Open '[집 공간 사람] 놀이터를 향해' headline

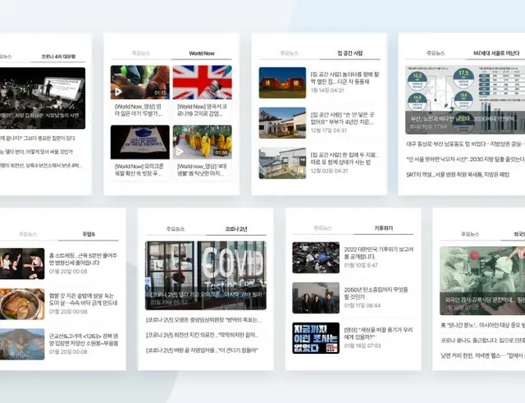(345, 78)
